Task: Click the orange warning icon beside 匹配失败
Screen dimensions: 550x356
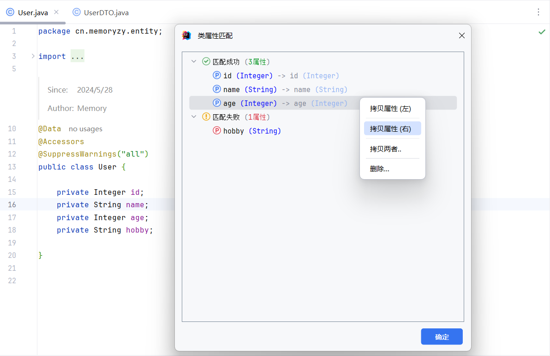Action: point(206,117)
